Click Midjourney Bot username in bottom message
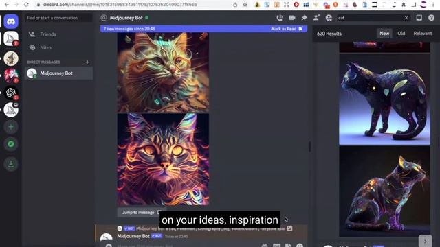Screen dimensions: 440x247 pos(133,236)
